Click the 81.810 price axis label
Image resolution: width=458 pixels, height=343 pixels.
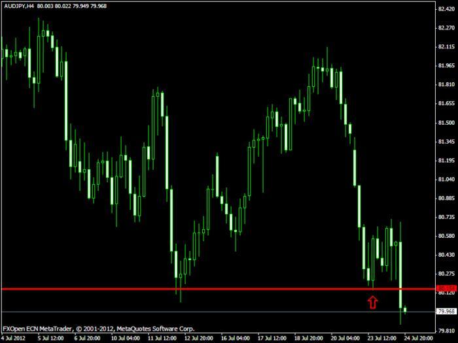tap(447, 84)
